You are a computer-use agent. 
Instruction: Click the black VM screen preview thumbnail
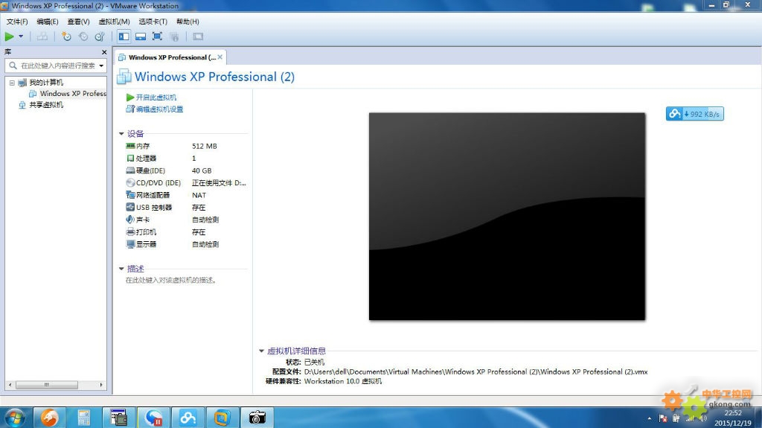507,217
